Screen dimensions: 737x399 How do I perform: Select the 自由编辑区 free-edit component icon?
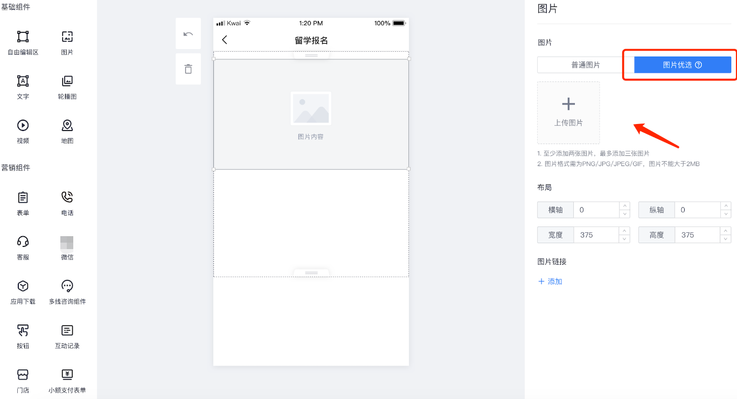click(23, 37)
